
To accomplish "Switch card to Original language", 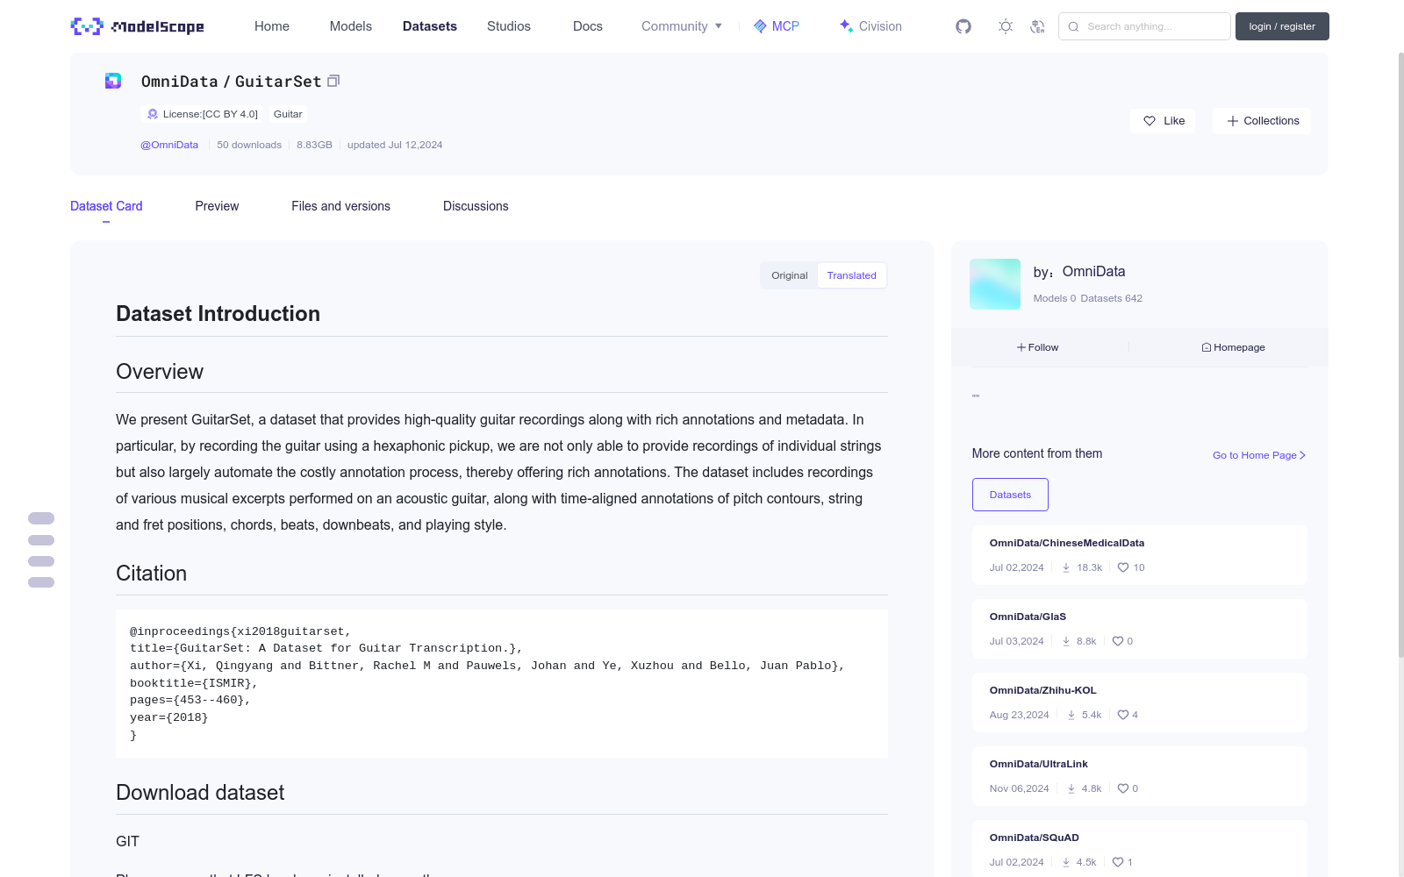I will pos(790,275).
